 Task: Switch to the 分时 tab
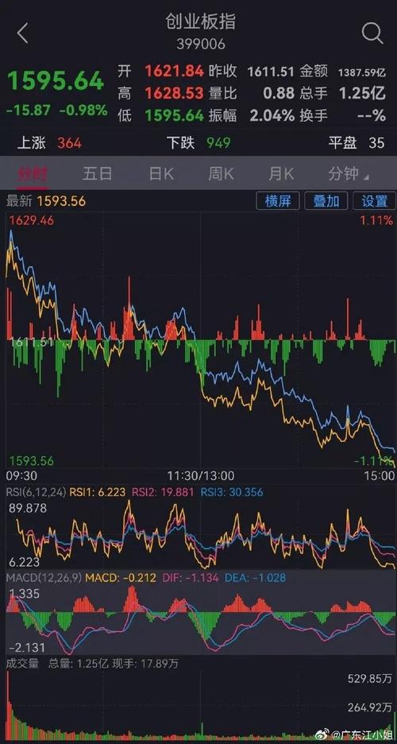(x=33, y=173)
